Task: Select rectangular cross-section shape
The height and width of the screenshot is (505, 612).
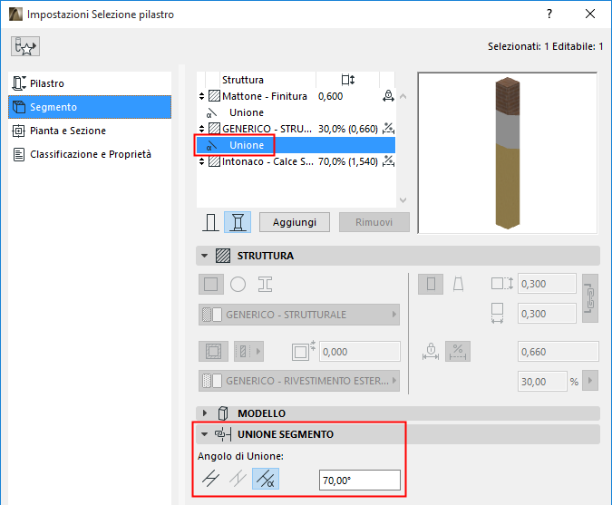Action: pos(211,284)
